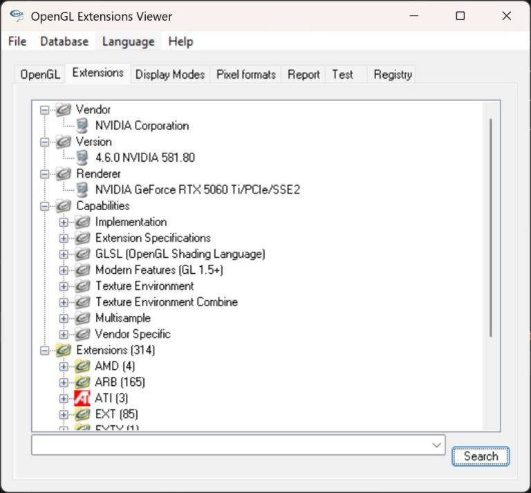Collapse the Vendor tree node
This screenshot has height=493, width=531.
[45, 110]
